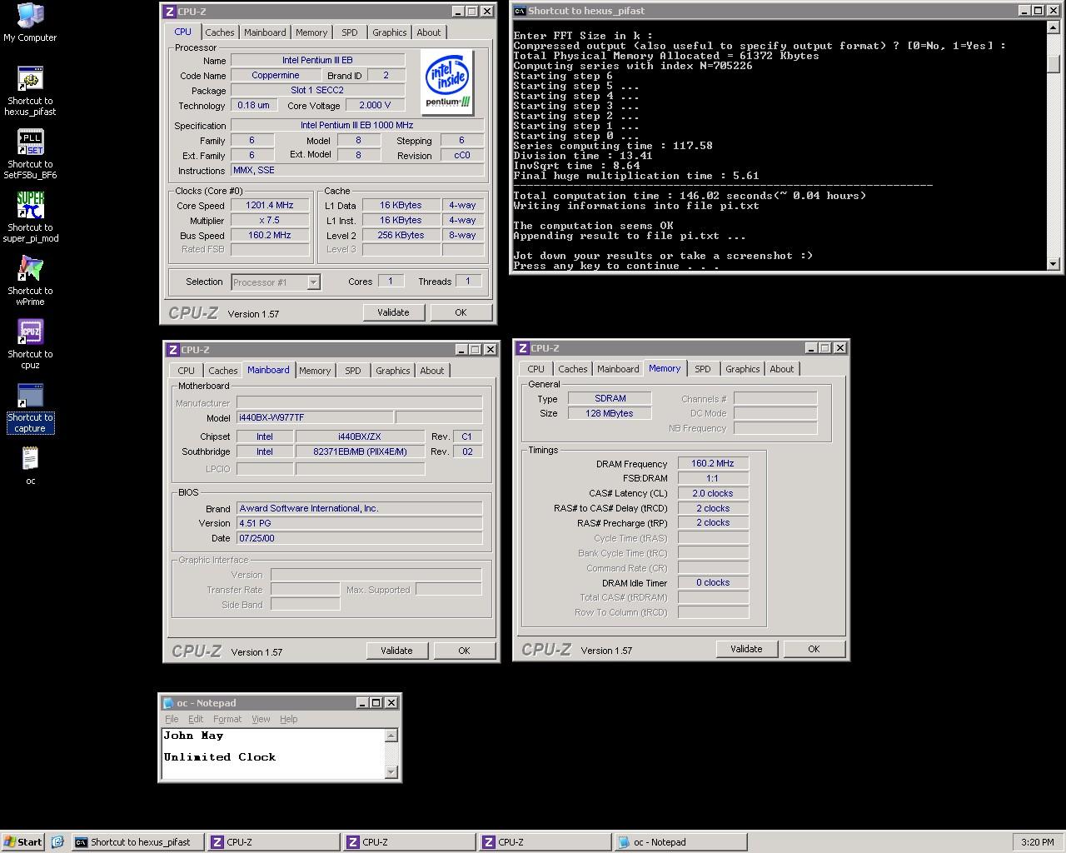Click Validate in the Memory window
Image resolution: width=1066 pixels, height=853 pixels.
746,649
